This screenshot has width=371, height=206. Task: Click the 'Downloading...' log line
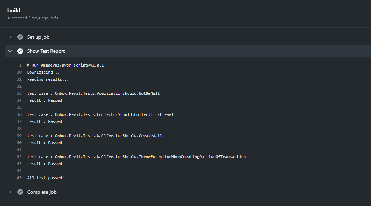point(43,72)
